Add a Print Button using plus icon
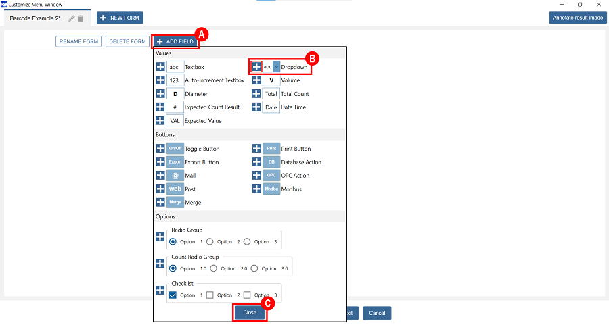Image resolution: width=609 pixels, height=325 pixels. click(256, 149)
